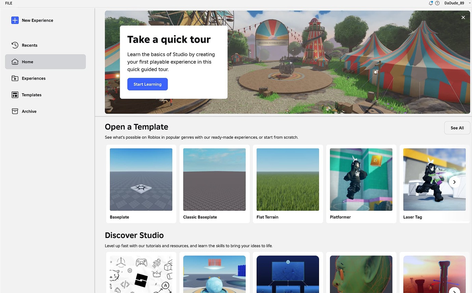Switch to the Templates section
472x293 pixels.
pyautogui.click(x=31, y=95)
